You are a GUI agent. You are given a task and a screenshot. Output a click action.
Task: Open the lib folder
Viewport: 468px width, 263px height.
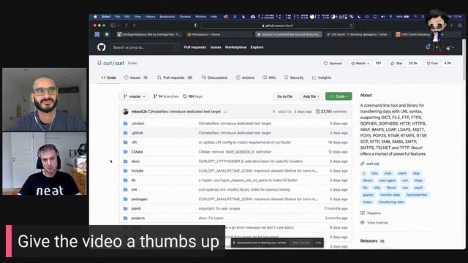[133, 180]
